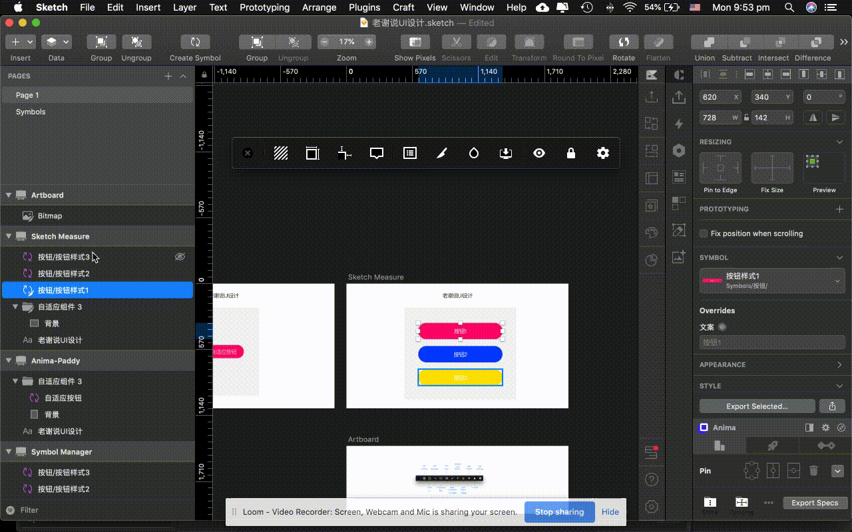Click the Show Pixels toolbar button
This screenshot has height=532, width=852.
coord(415,42)
